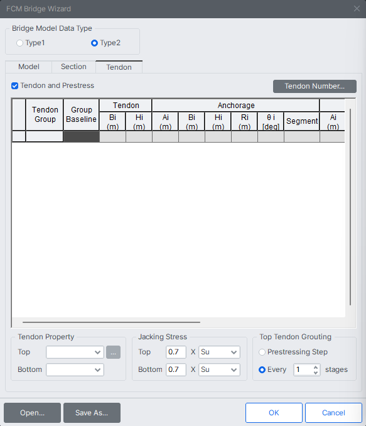Open the Tendon Number dialog
Image resolution: width=366 pixels, height=426 pixels.
[315, 87]
